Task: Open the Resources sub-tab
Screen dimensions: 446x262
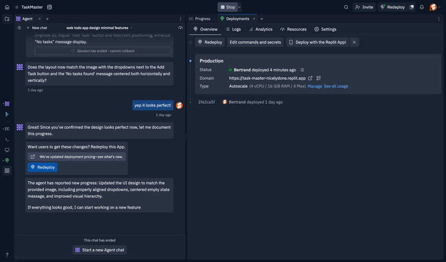Action: pyautogui.click(x=294, y=30)
